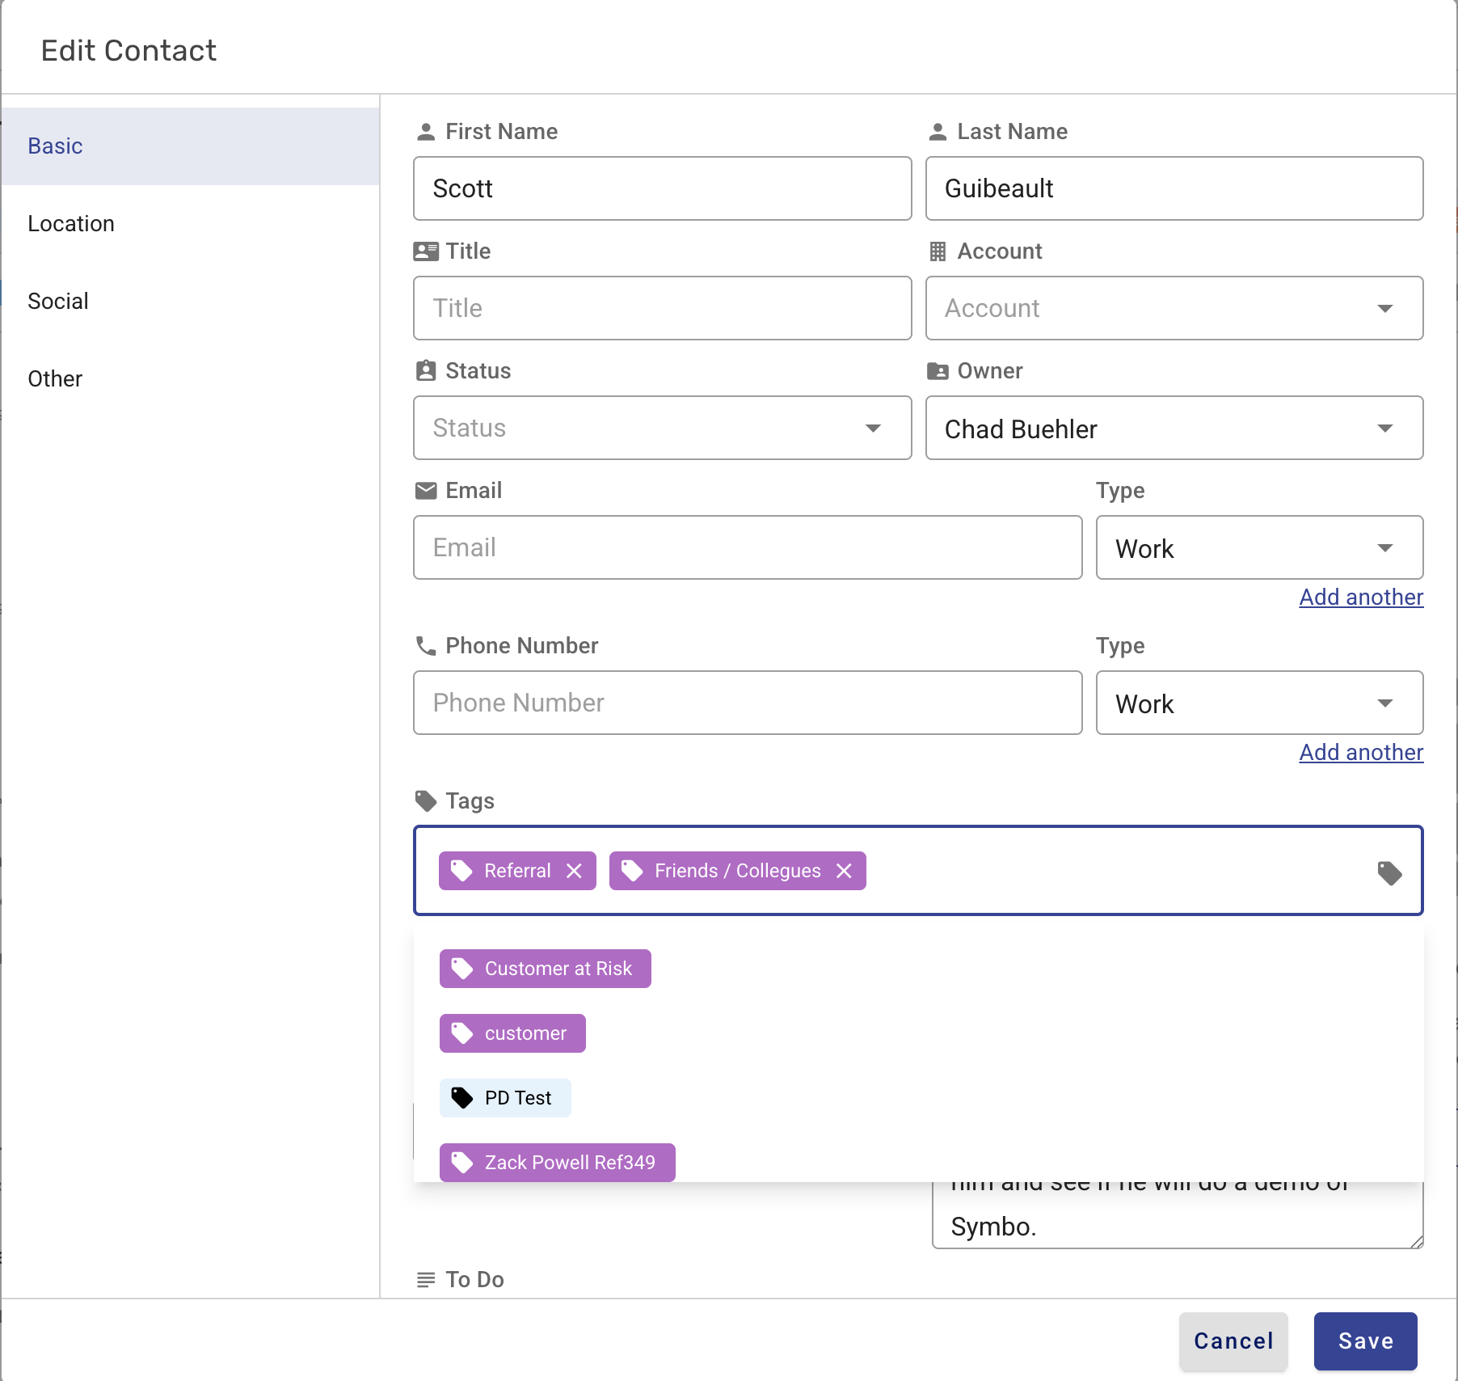Open the Other section

(55, 379)
